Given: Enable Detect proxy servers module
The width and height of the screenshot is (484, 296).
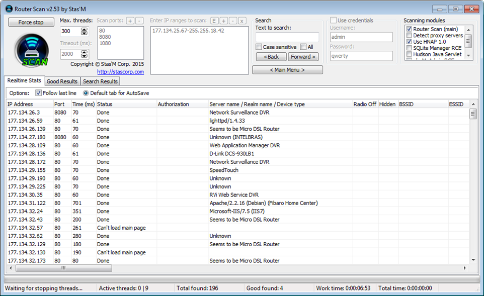Looking at the screenshot, I should click(409, 35).
